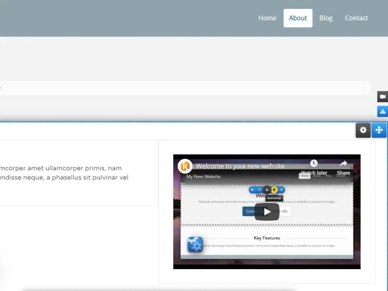The width and height of the screenshot is (388, 291).
Task: Open the Contact page link
Action: 356,18
